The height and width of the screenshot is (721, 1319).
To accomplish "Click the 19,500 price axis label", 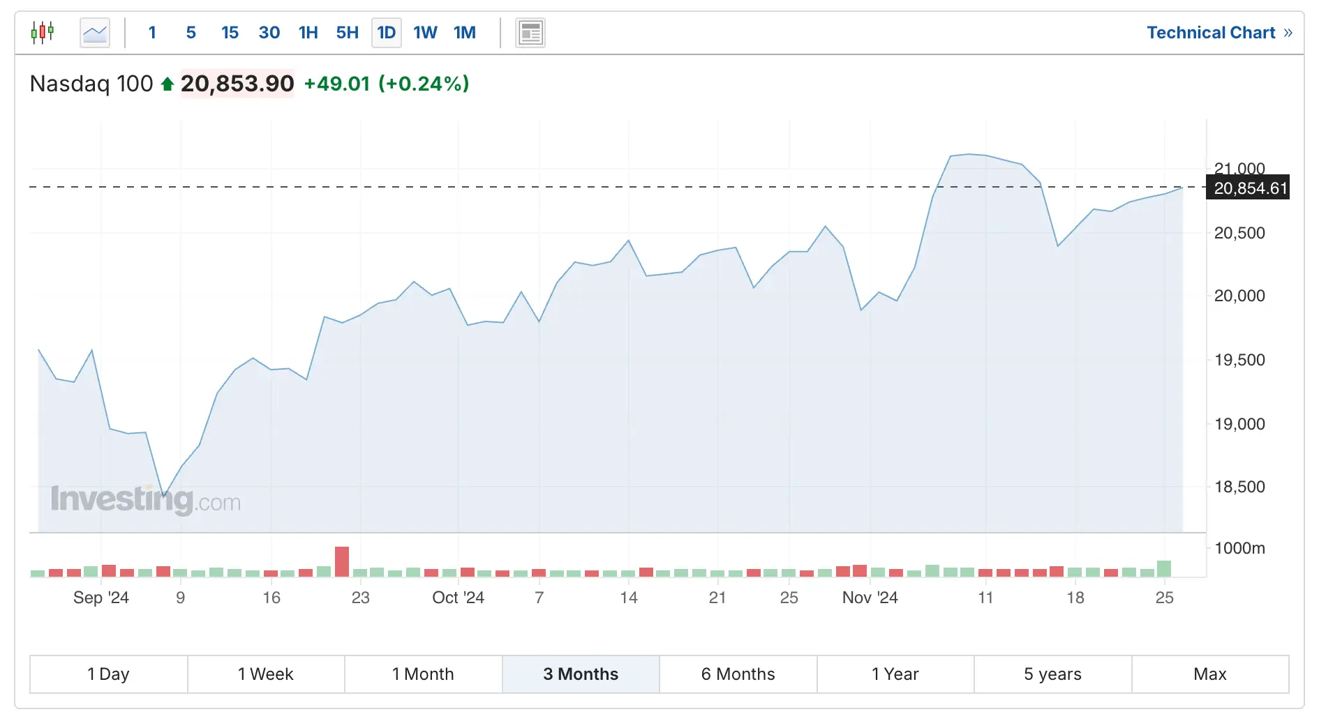I will [1239, 360].
